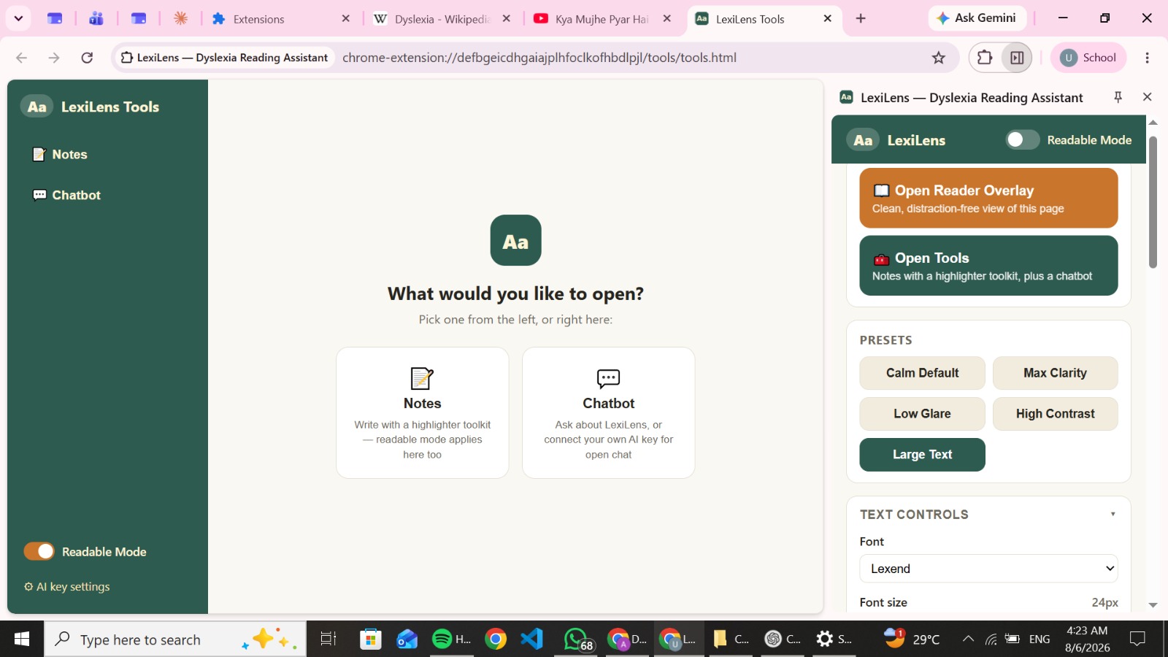The image size is (1168, 657).
Task: Open Notes from the left sidebar
Action: [x=60, y=154]
